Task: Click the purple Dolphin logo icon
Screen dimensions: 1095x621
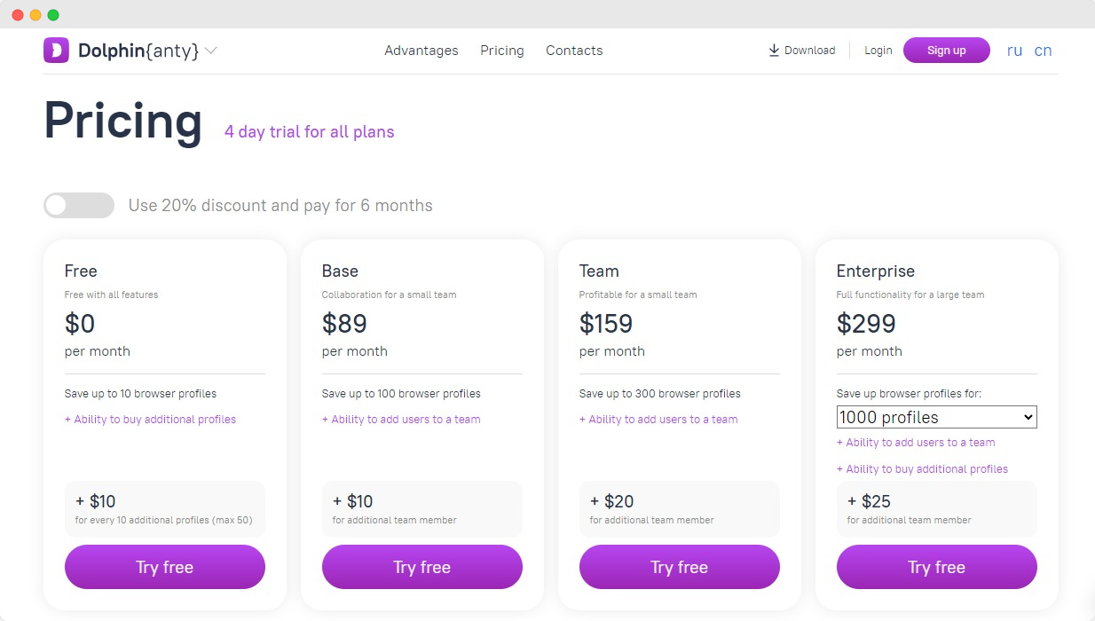Action: (x=56, y=51)
